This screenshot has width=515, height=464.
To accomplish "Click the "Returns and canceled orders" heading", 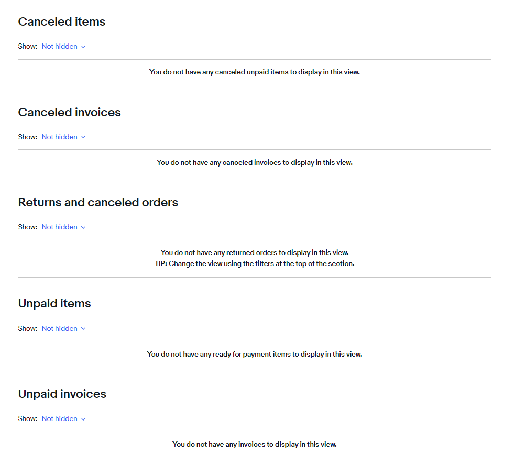I will pyautogui.click(x=98, y=203).
